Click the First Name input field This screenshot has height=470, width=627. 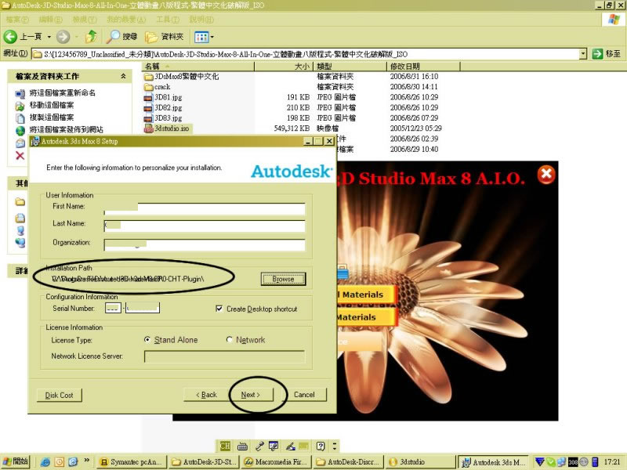205,208
